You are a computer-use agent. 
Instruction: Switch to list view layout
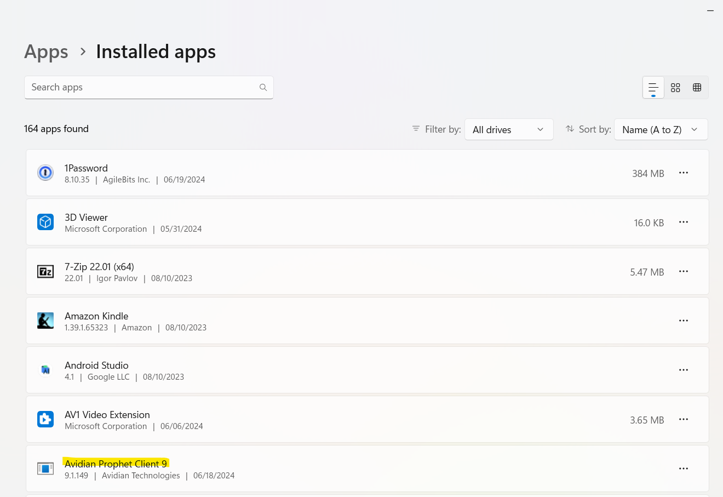[x=653, y=88]
